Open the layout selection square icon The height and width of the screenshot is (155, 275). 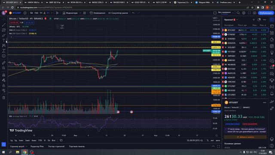(215, 13)
